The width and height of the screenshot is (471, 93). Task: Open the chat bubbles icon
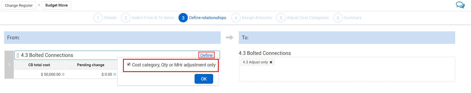[x=460, y=5]
